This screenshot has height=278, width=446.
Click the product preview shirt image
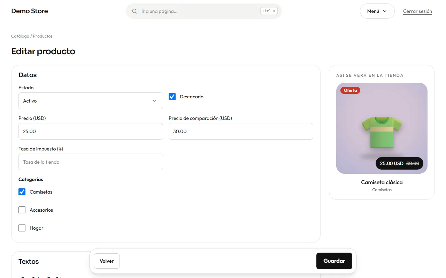coord(382,128)
